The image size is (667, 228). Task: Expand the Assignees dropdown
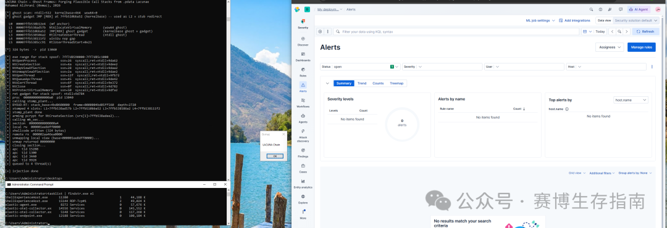tap(610, 47)
